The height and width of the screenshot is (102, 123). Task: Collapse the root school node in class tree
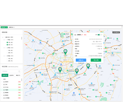(3, 37)
